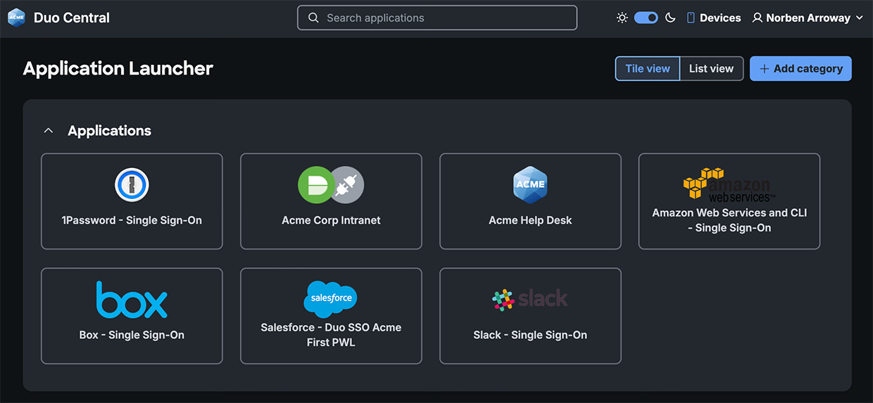Click the Search applications field
Viewport: 873px width, 403px height.
point(437,18)
